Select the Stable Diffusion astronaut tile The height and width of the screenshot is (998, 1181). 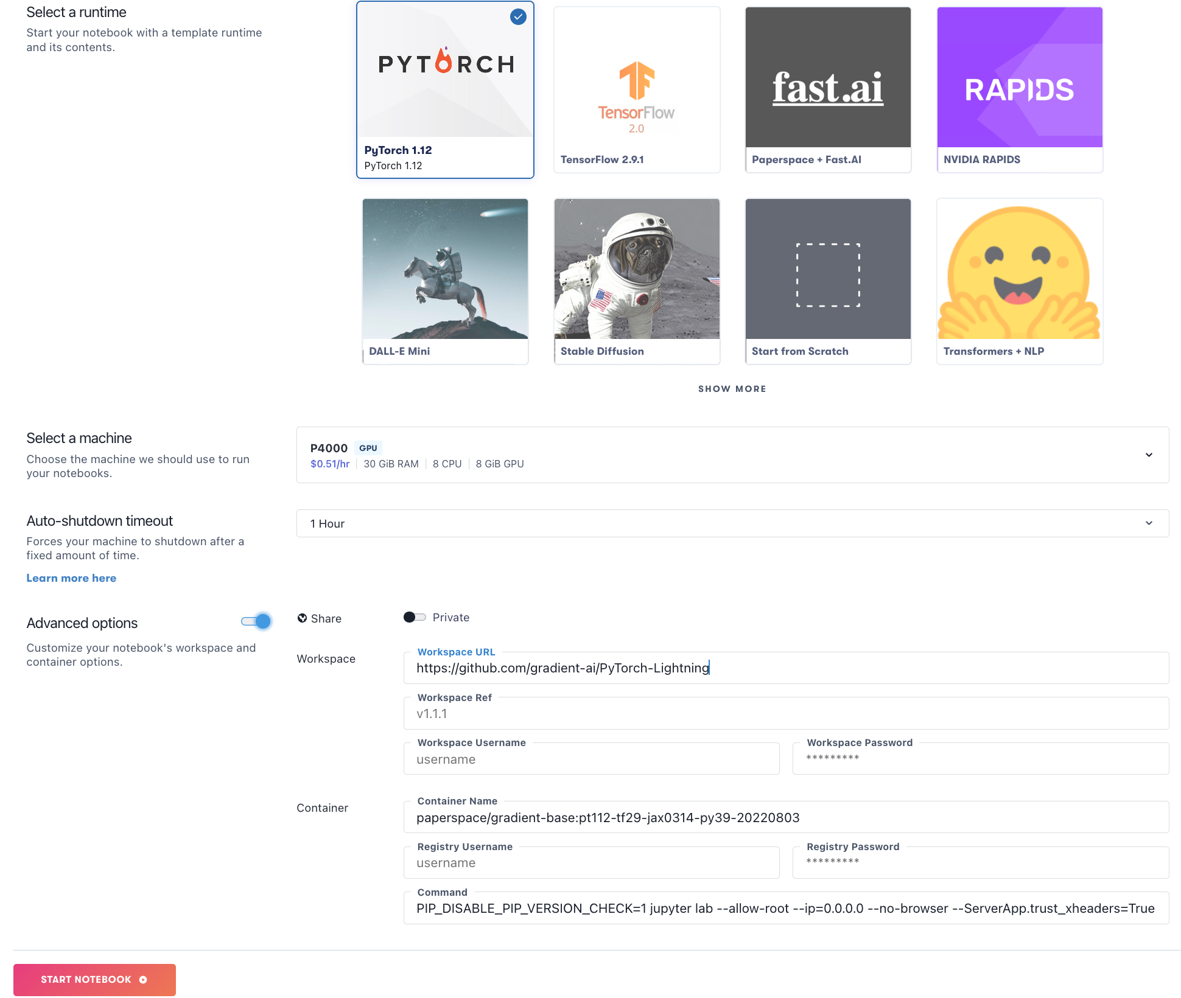point(636,269)
